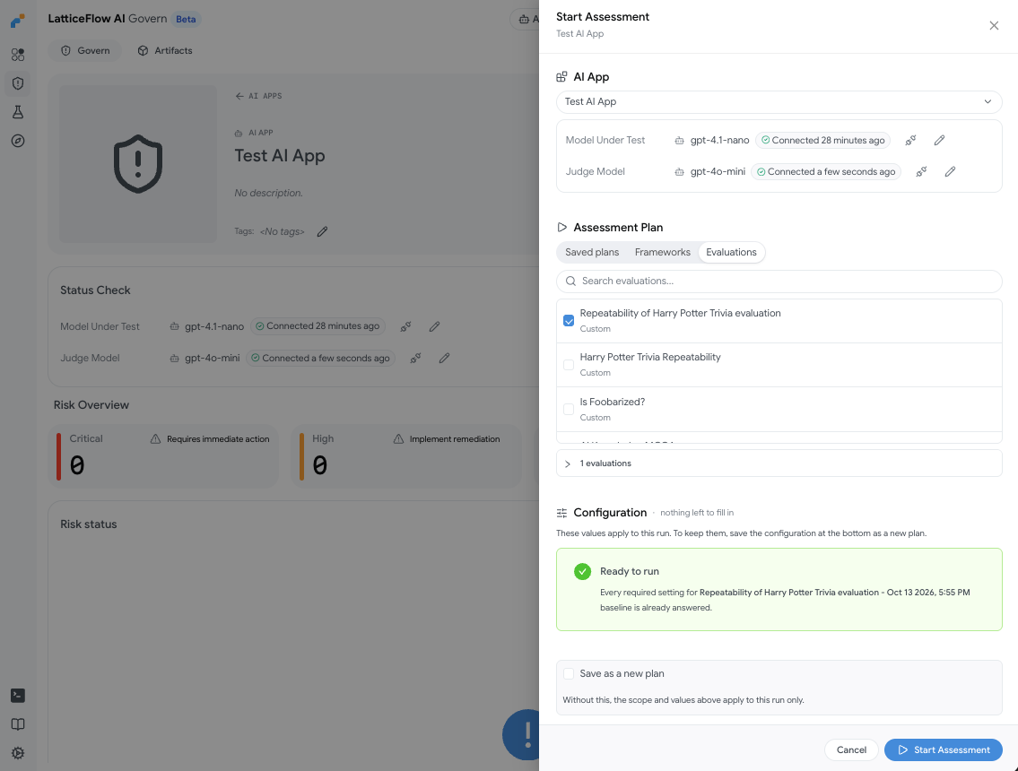Switch to the Frameworks tab

(662, 253)
